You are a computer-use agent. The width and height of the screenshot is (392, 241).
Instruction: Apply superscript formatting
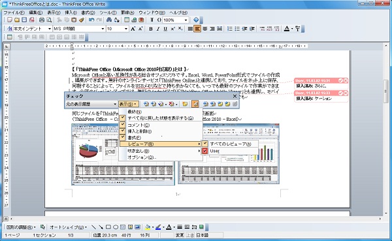pos(172,29)
